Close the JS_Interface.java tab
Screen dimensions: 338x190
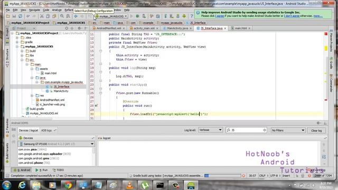226,28
